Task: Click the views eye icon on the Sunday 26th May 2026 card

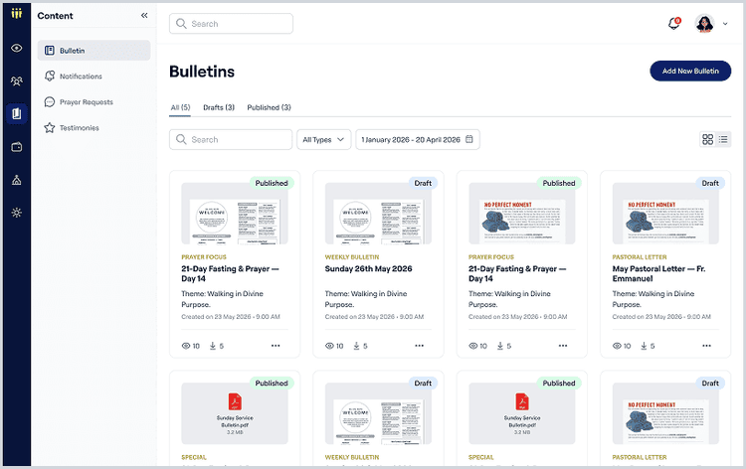Action: point(329,346)
